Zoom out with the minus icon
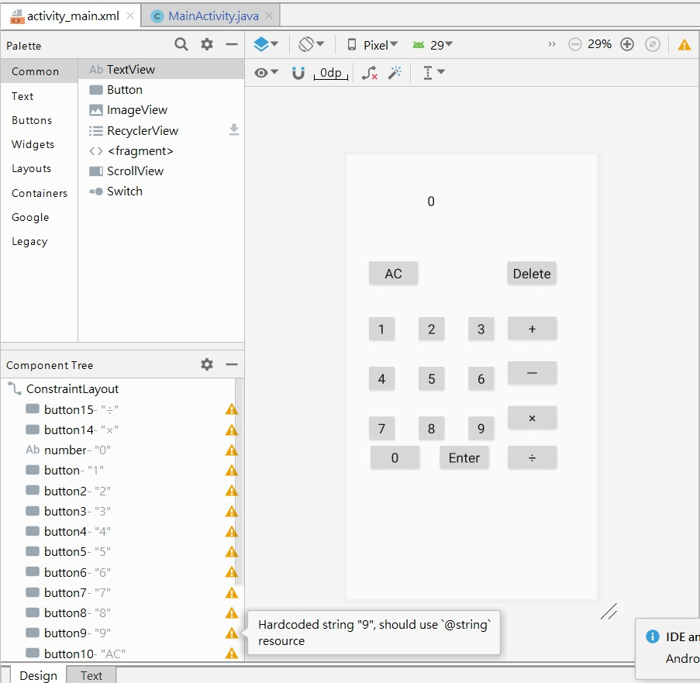Image resolution: width=700 pixels, height=683 pixels. click(x=575, y=44)
